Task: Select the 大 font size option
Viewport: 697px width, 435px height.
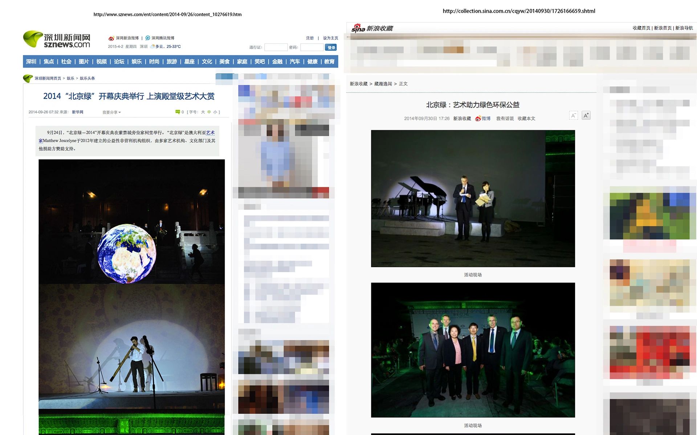Action: coord(203,112)
